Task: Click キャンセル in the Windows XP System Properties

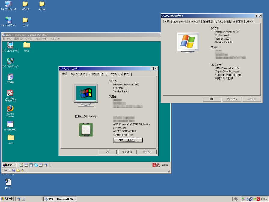Action: (x=232, y=99)
